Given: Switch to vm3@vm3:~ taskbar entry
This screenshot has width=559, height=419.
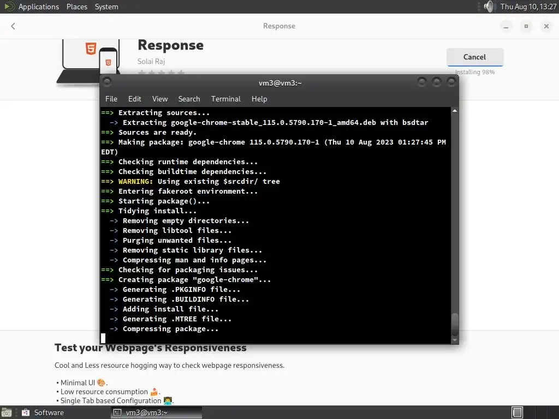Looking at the screenshot, I should coord(157,412).
